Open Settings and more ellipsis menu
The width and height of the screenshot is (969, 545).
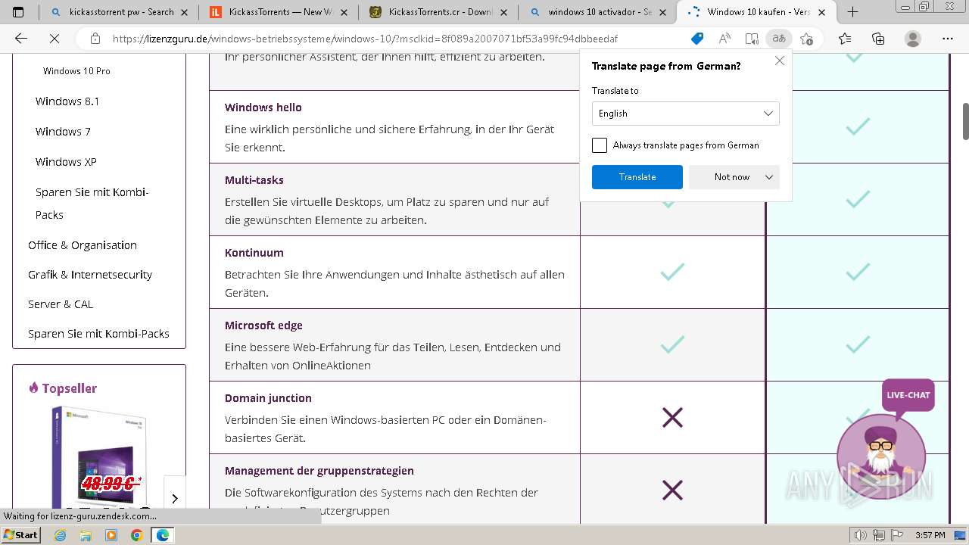coord(948,39)
